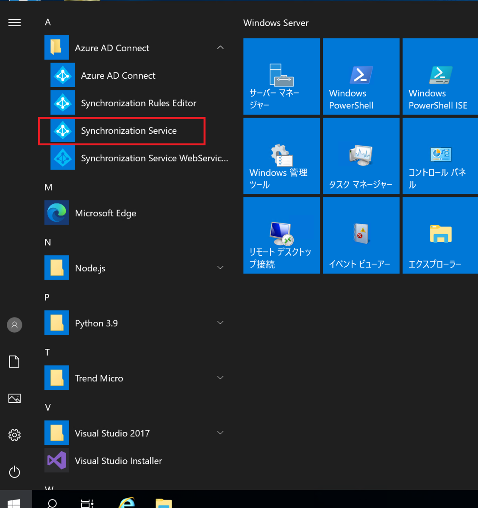
Task: Open taskbar search magnifier
Action: click(52, 503)
